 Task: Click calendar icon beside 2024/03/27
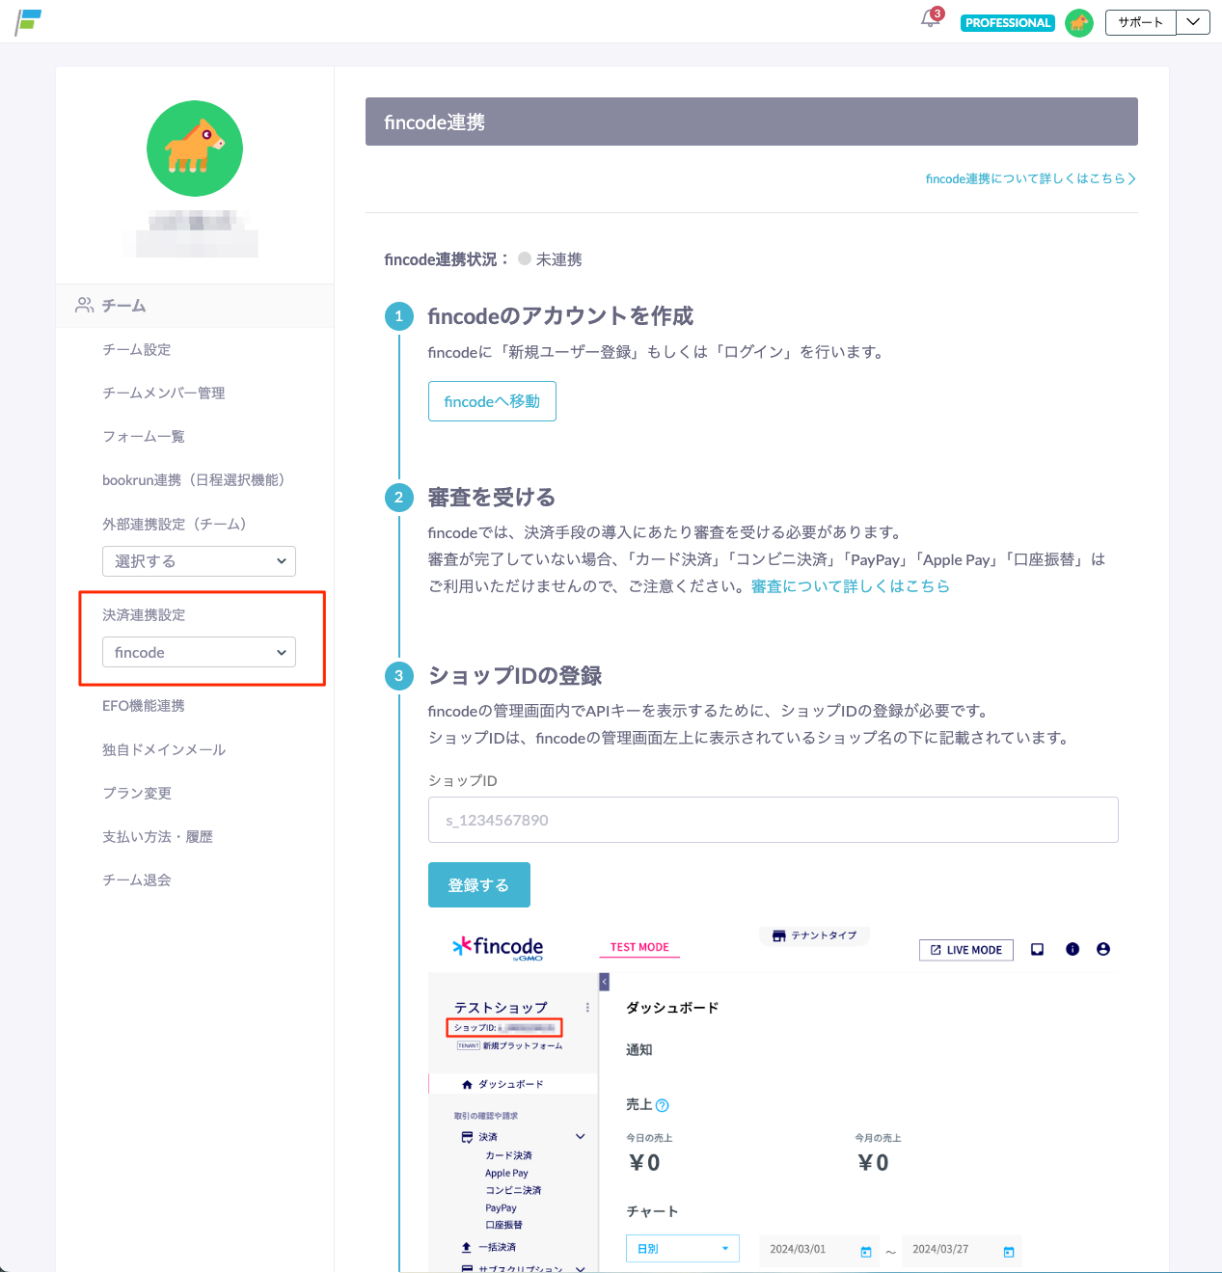[1009, 1251]
